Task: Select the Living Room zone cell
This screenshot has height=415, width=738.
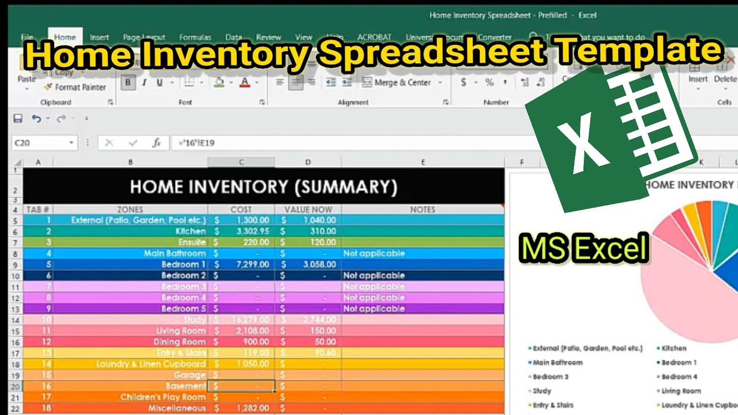Action: 130,331
